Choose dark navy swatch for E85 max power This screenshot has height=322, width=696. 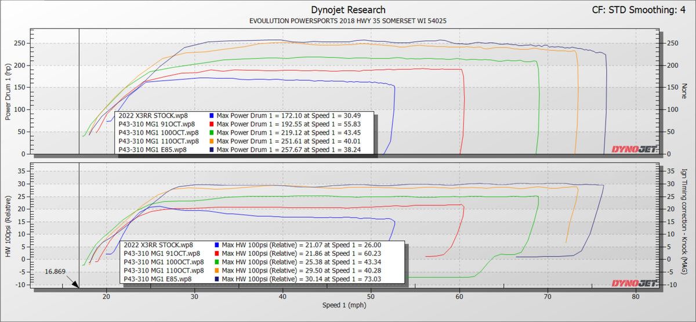pyautogui.click(x=213, y=149)
